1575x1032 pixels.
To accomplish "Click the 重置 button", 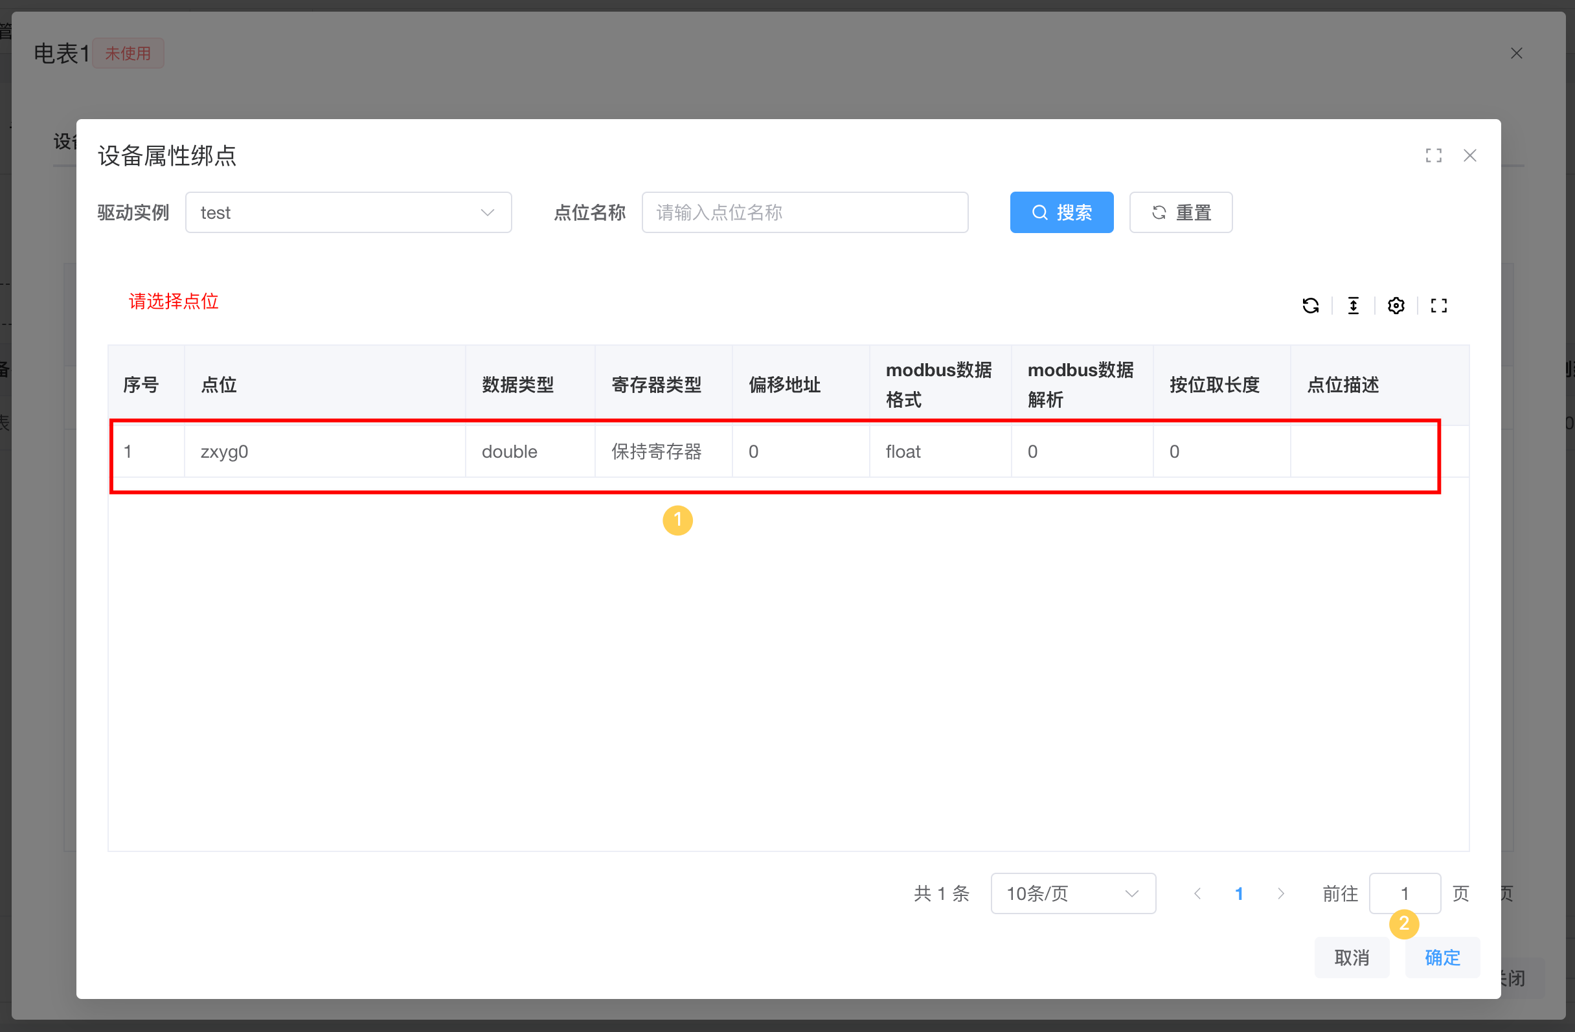I will 1181,212.
